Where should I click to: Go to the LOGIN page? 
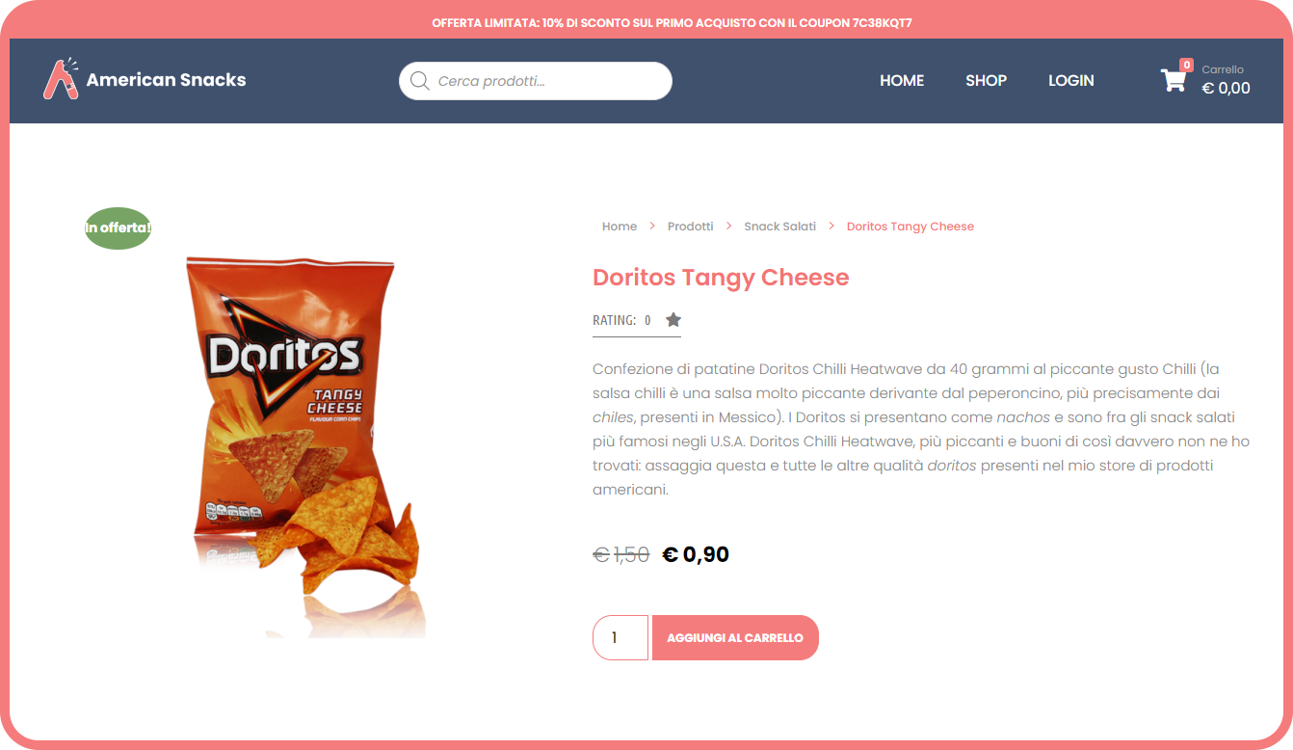click(x=1071, y=81)
